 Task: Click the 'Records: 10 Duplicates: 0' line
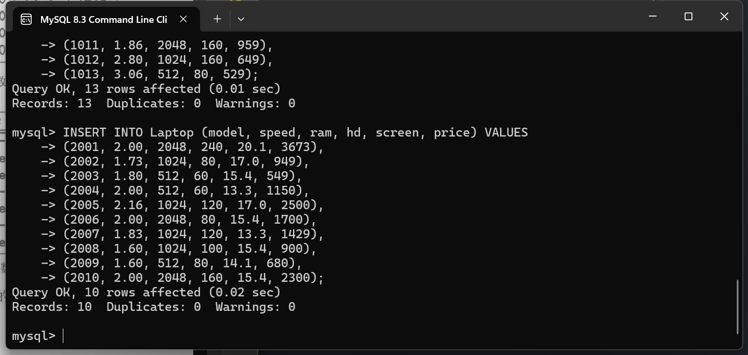click(153, 307)
